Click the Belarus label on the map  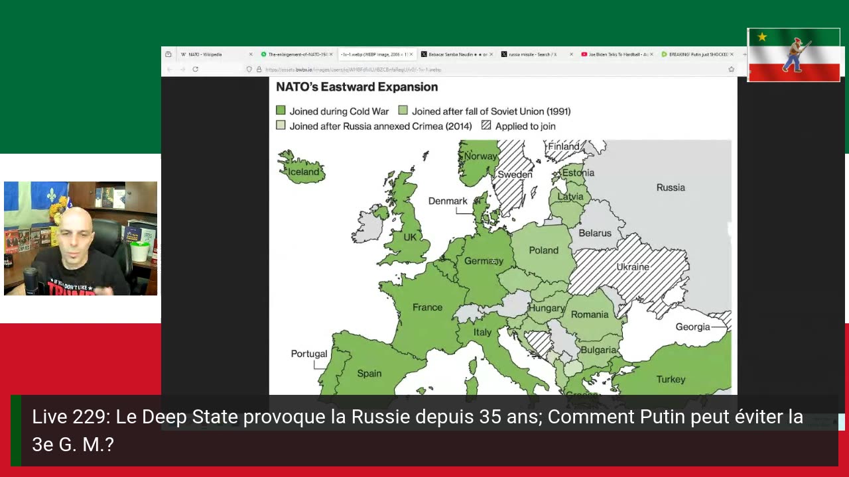pyautogui.click(x=595, y=233)
